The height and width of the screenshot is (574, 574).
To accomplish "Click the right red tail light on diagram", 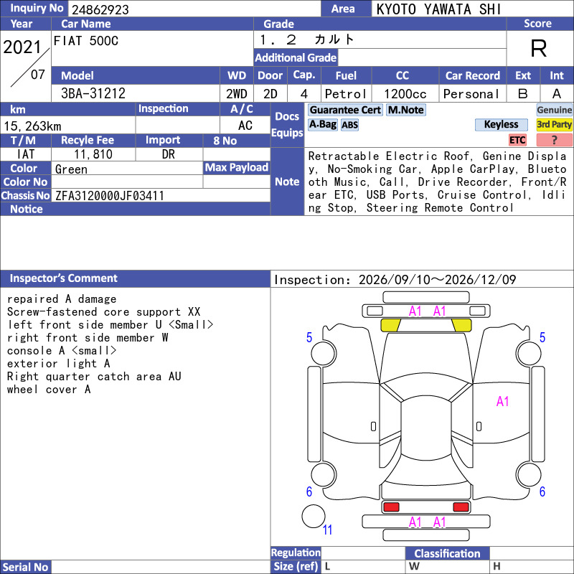I will [x=461, y=507].
